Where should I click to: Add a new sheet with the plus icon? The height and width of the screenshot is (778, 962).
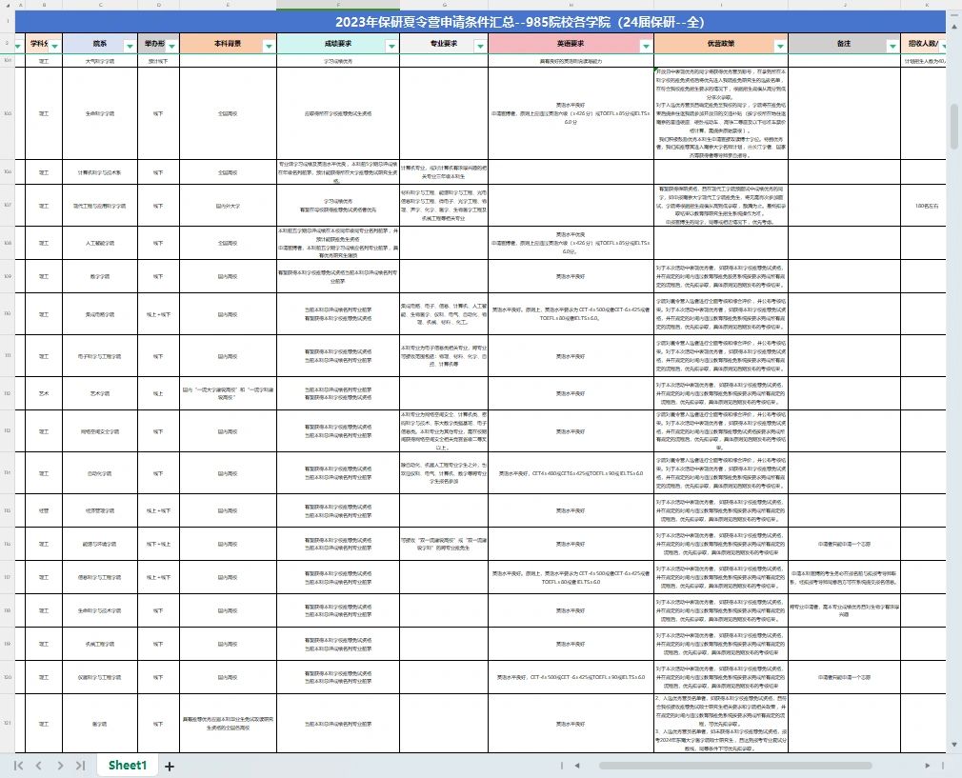pyautogui.click(x=170, y=766)
